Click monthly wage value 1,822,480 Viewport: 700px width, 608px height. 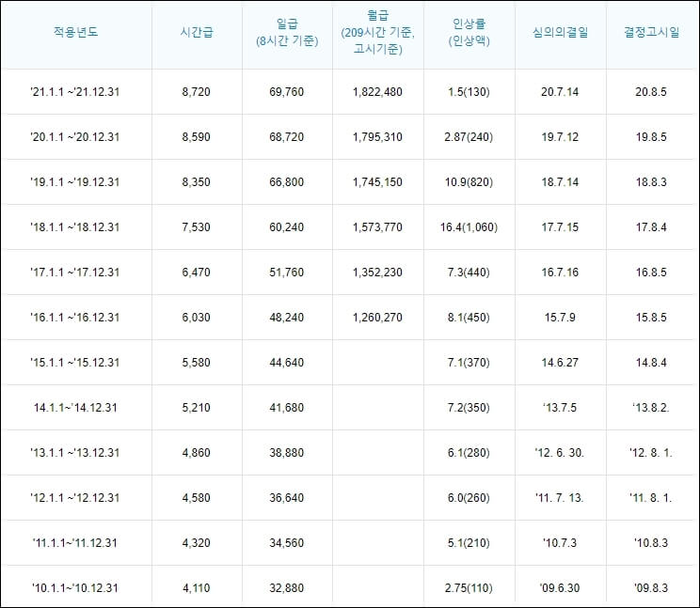(377, 92)
